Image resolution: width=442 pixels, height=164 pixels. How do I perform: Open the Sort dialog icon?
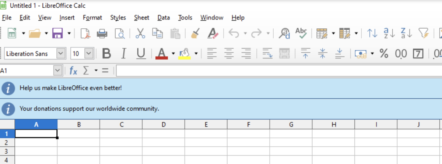(x=372, y=34)
